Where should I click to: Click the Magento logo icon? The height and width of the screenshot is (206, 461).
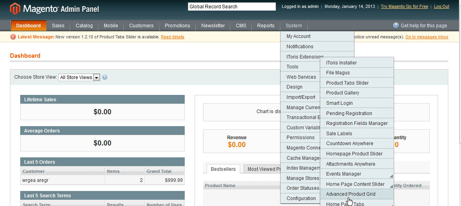tap(15, 9)
